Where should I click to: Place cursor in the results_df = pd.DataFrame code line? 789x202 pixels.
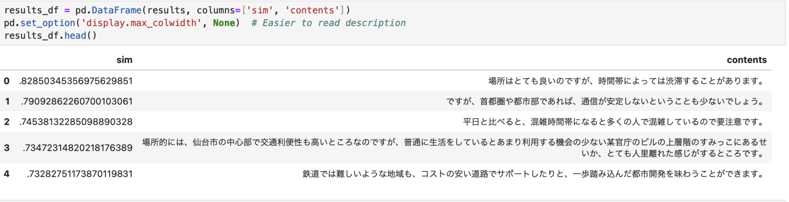click(177, 10)
